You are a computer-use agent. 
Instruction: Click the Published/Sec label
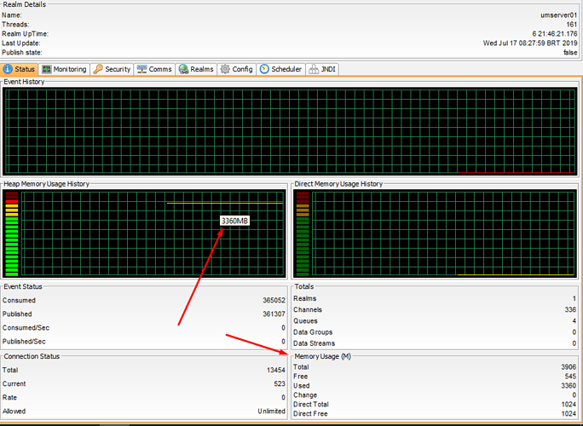[24, 342]
